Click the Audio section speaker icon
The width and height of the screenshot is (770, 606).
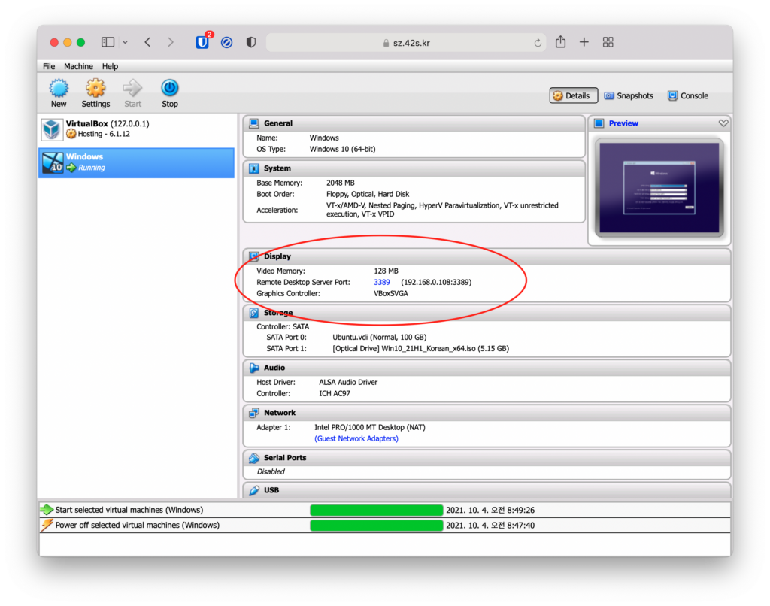254,368
